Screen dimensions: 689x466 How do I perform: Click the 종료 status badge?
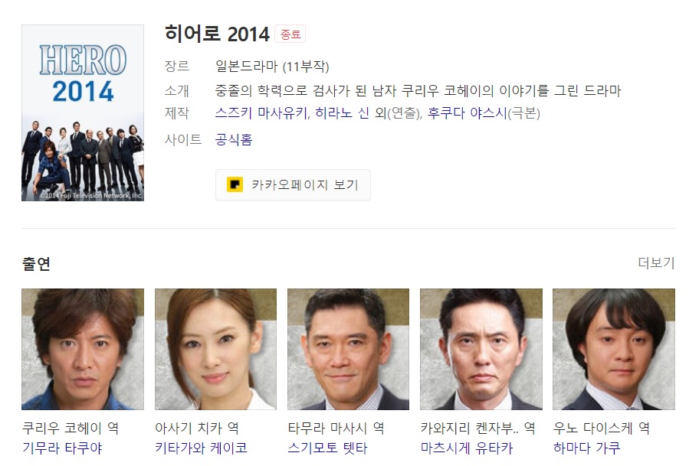point(290,34)
